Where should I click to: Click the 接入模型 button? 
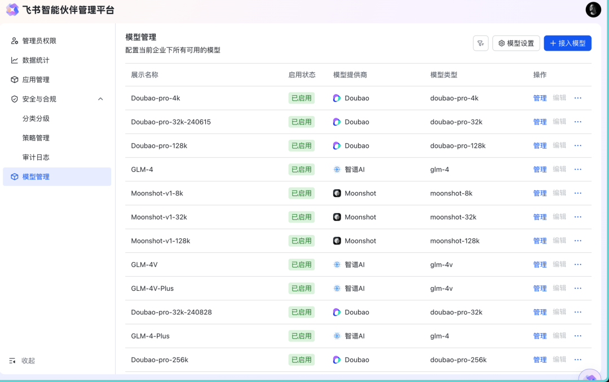567,43
